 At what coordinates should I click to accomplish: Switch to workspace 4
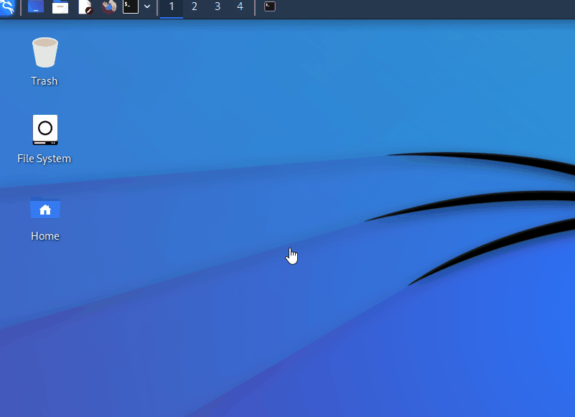point(240,7)
